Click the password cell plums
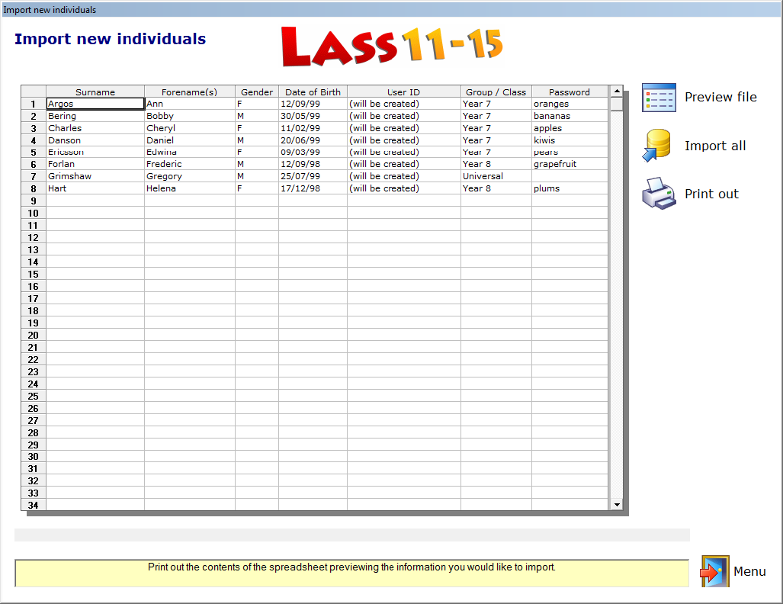783x604 pixels. click(x=570, y=188)
